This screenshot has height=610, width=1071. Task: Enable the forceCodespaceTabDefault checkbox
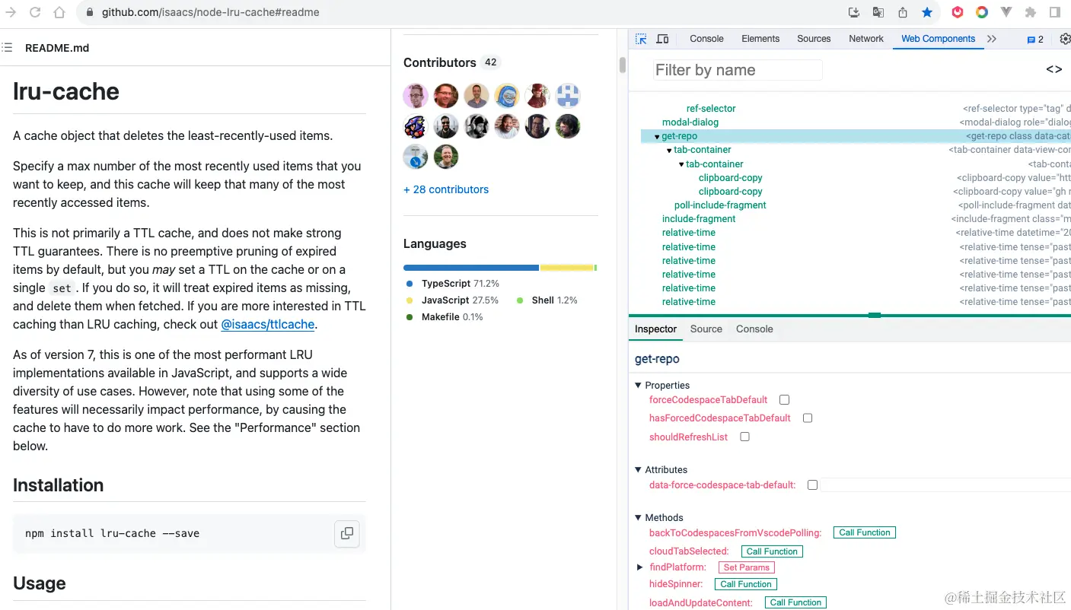point(784,399)
